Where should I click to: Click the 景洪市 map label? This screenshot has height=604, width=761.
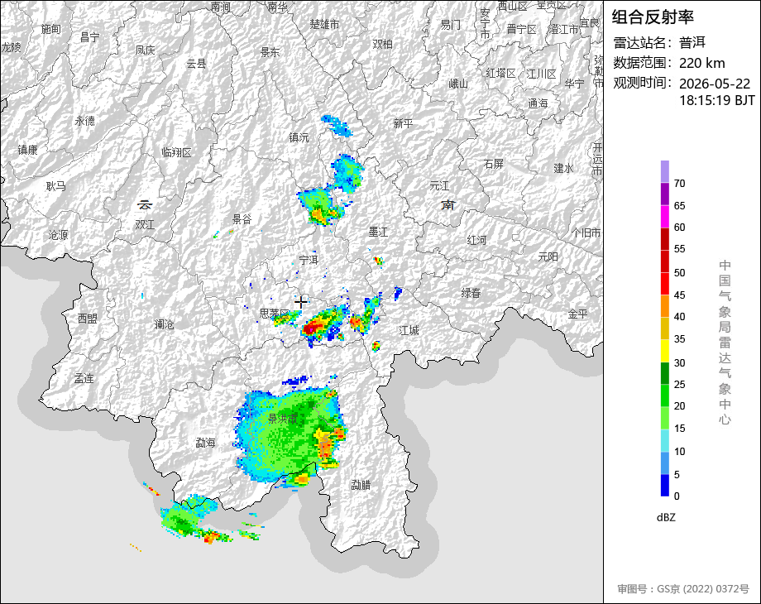(282, 418)
